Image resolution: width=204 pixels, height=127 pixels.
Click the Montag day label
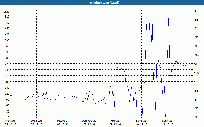coord(10,121)
